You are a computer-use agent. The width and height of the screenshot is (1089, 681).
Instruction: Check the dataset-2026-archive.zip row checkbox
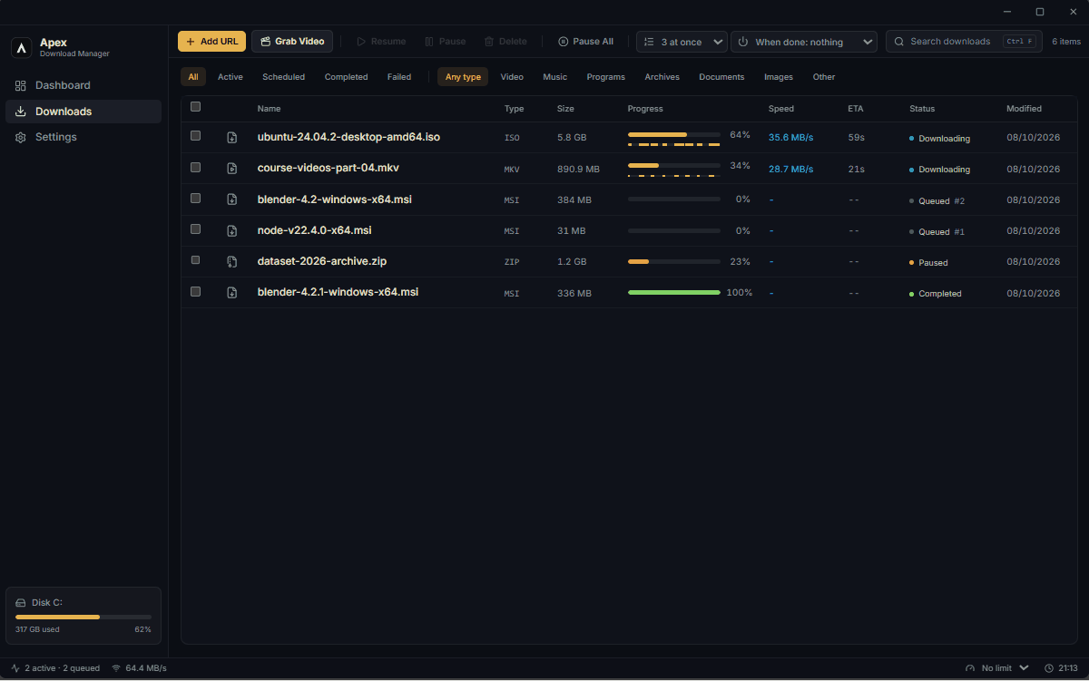195,260
